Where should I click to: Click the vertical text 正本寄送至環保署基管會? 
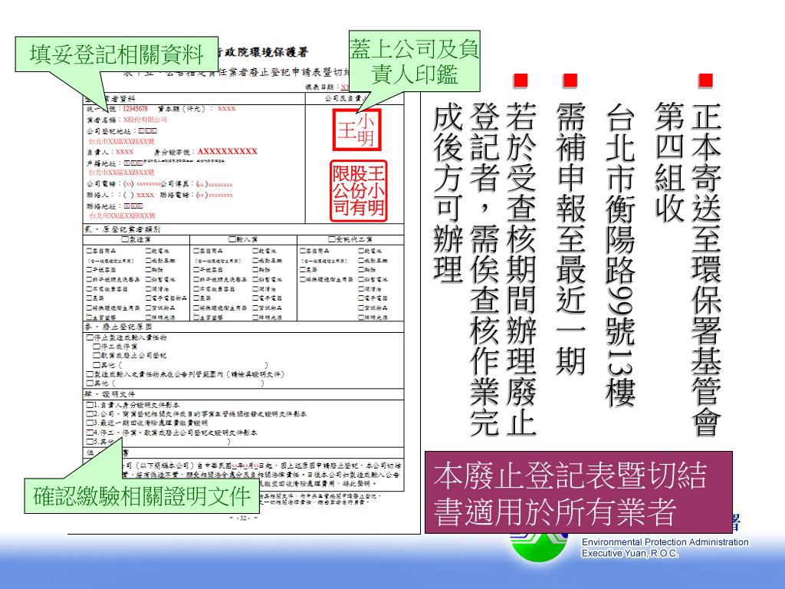tap(705, 269)
